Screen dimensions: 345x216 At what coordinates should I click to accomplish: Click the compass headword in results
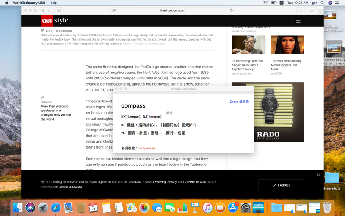(133, 105)
